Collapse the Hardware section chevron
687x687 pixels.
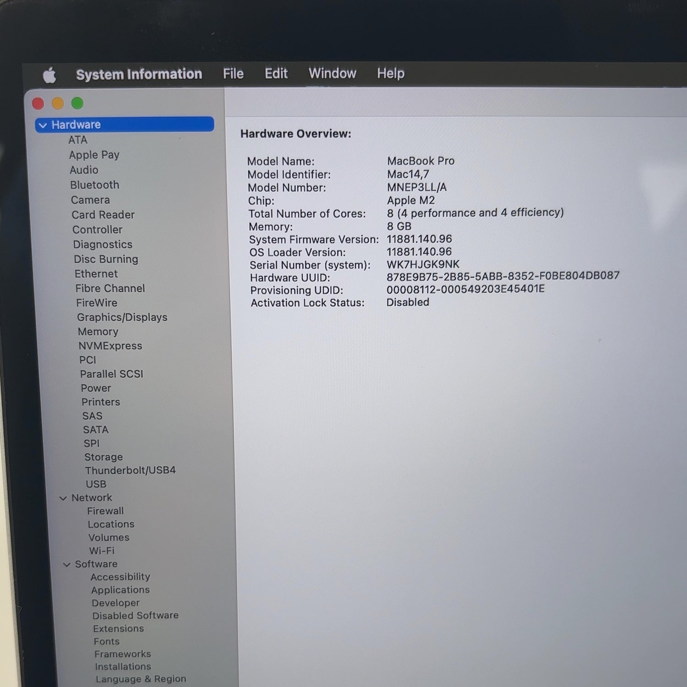43,125
